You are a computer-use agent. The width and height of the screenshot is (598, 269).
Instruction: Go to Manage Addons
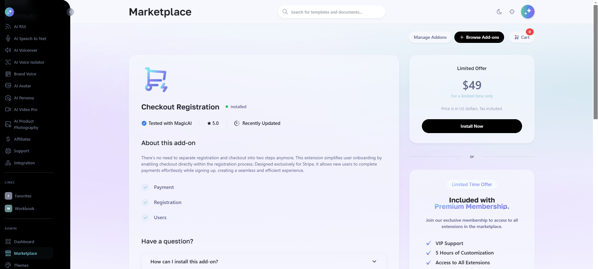[430, 37]
